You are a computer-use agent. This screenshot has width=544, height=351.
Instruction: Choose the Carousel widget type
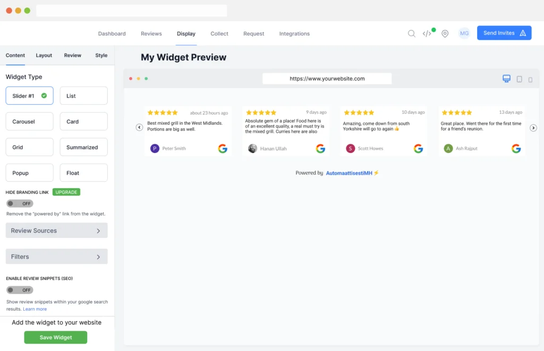(30, 122)
